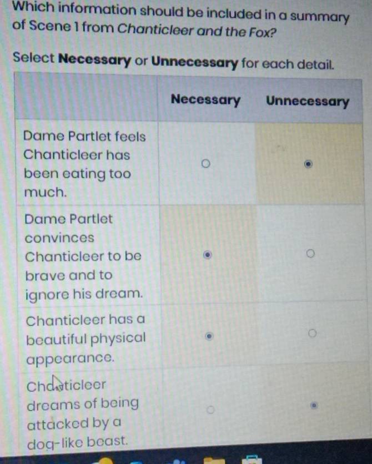Select Necessary for beautiful physical appearance row
The image size is (372, 464).
(x=209, y=336)
